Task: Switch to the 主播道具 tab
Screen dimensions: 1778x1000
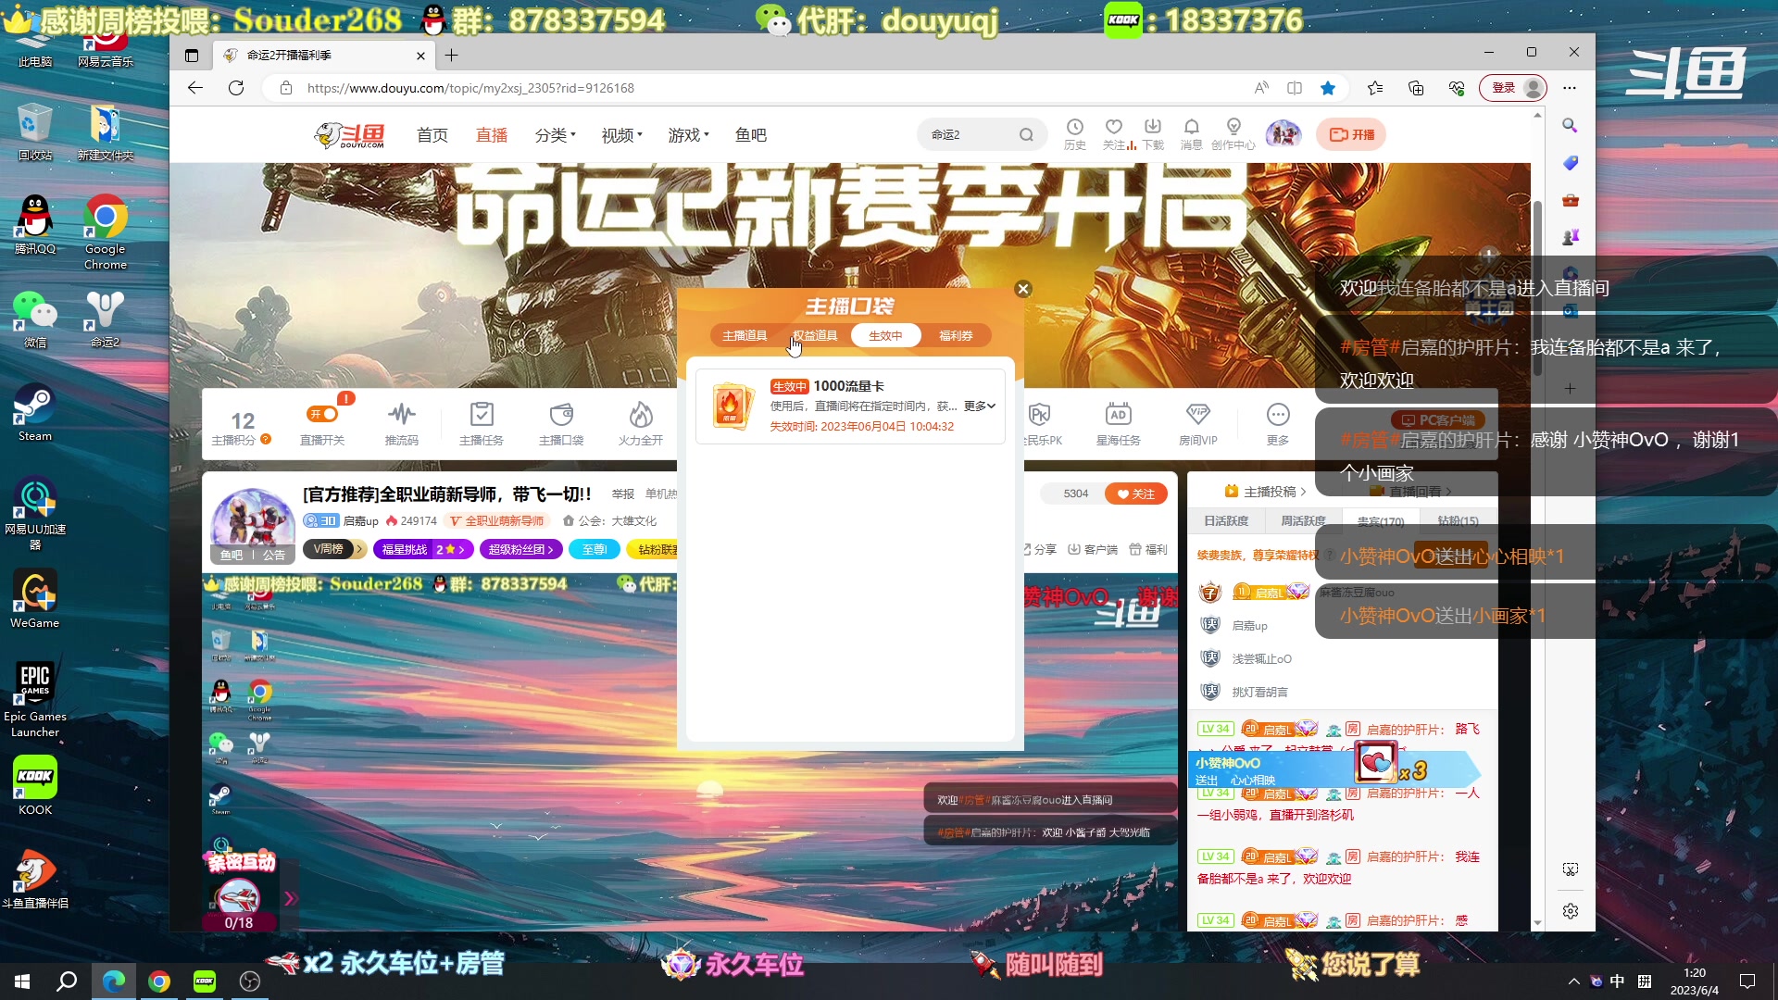Action: [x=745, y=335]
